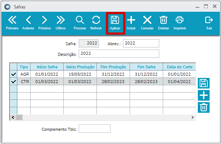Cancel editing with Cancelar

147,23
